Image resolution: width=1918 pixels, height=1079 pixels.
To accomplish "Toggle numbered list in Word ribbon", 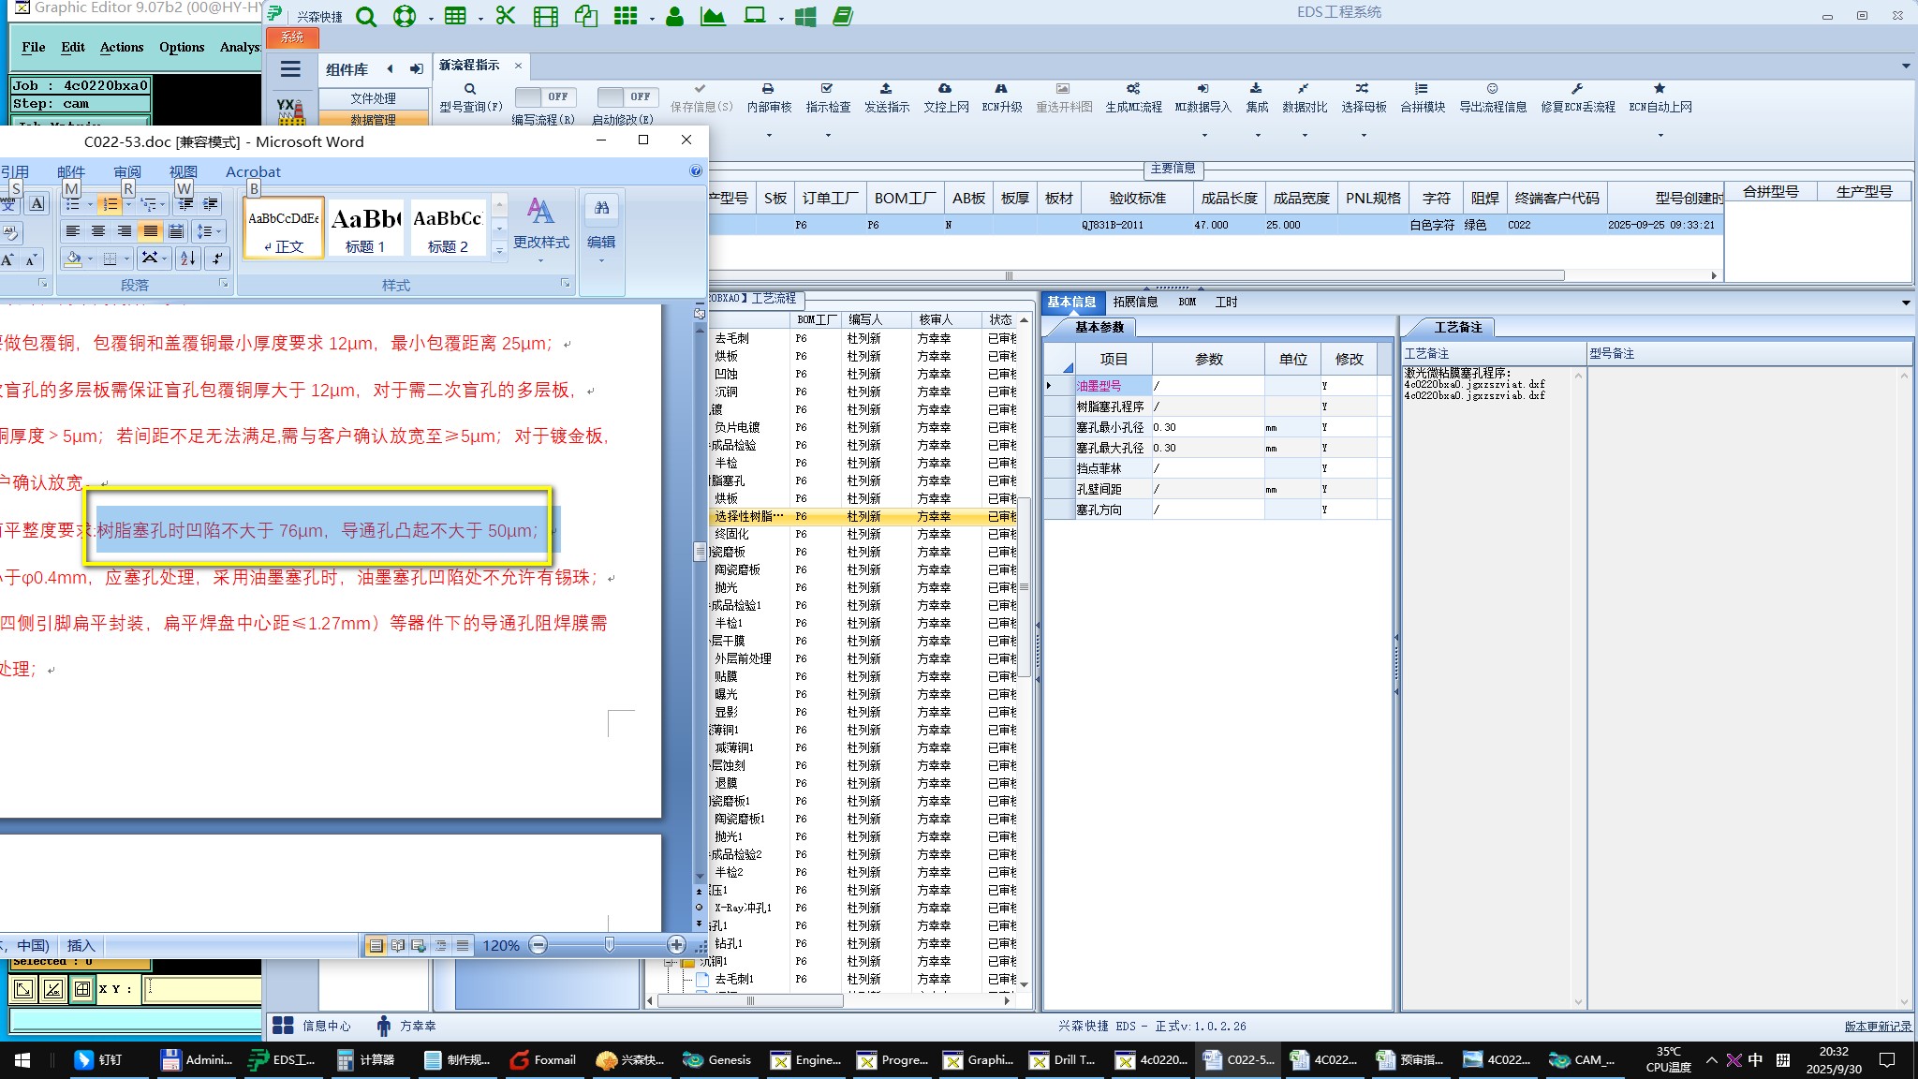I will coord(110,204).
